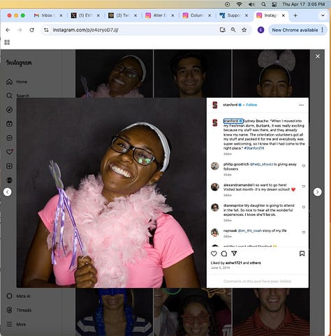Open stanford profile from post header
The width and height of the screenshot is (331, 336).
pos(230,105)
